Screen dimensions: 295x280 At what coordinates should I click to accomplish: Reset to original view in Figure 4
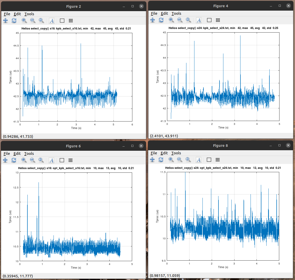point(188,20)
